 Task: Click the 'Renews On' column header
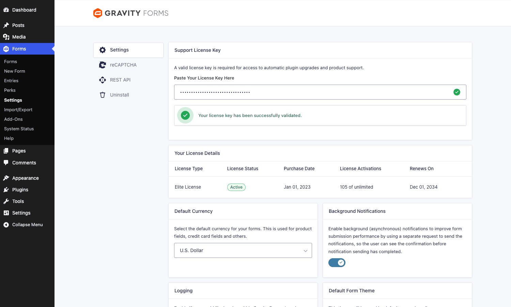422,169
